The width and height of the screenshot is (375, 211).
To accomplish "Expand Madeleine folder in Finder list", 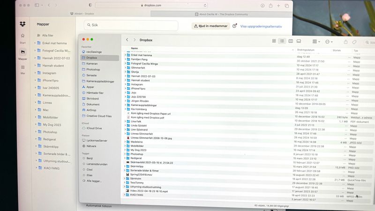I will [125, 142].
